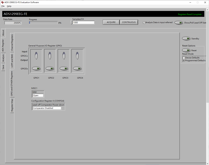Toggle the GPIO4 direction switch
Viewport: 209px width, 165px height.
(x=77, y=56)
